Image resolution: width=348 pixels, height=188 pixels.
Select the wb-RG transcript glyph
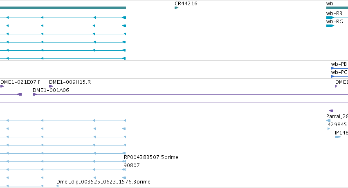pos(337,26)
